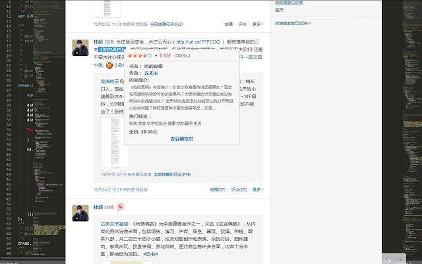Click the 10月7日 22:12 timestamp
The width and height of the screenshot is (422, 264).
tap(113, 174)
